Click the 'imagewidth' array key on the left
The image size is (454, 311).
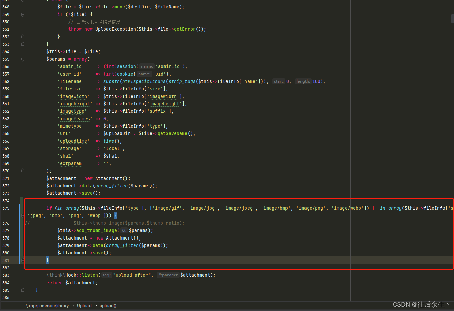74,96
